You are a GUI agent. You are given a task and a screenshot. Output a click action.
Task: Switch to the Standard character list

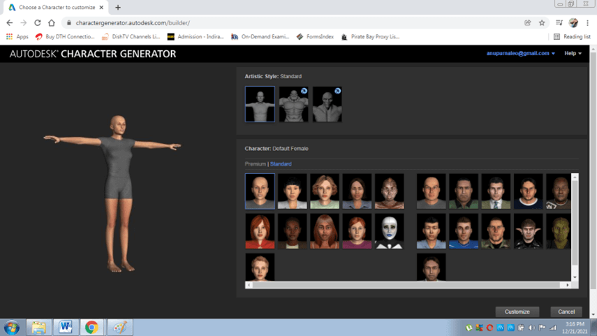(x=281, y=164)
